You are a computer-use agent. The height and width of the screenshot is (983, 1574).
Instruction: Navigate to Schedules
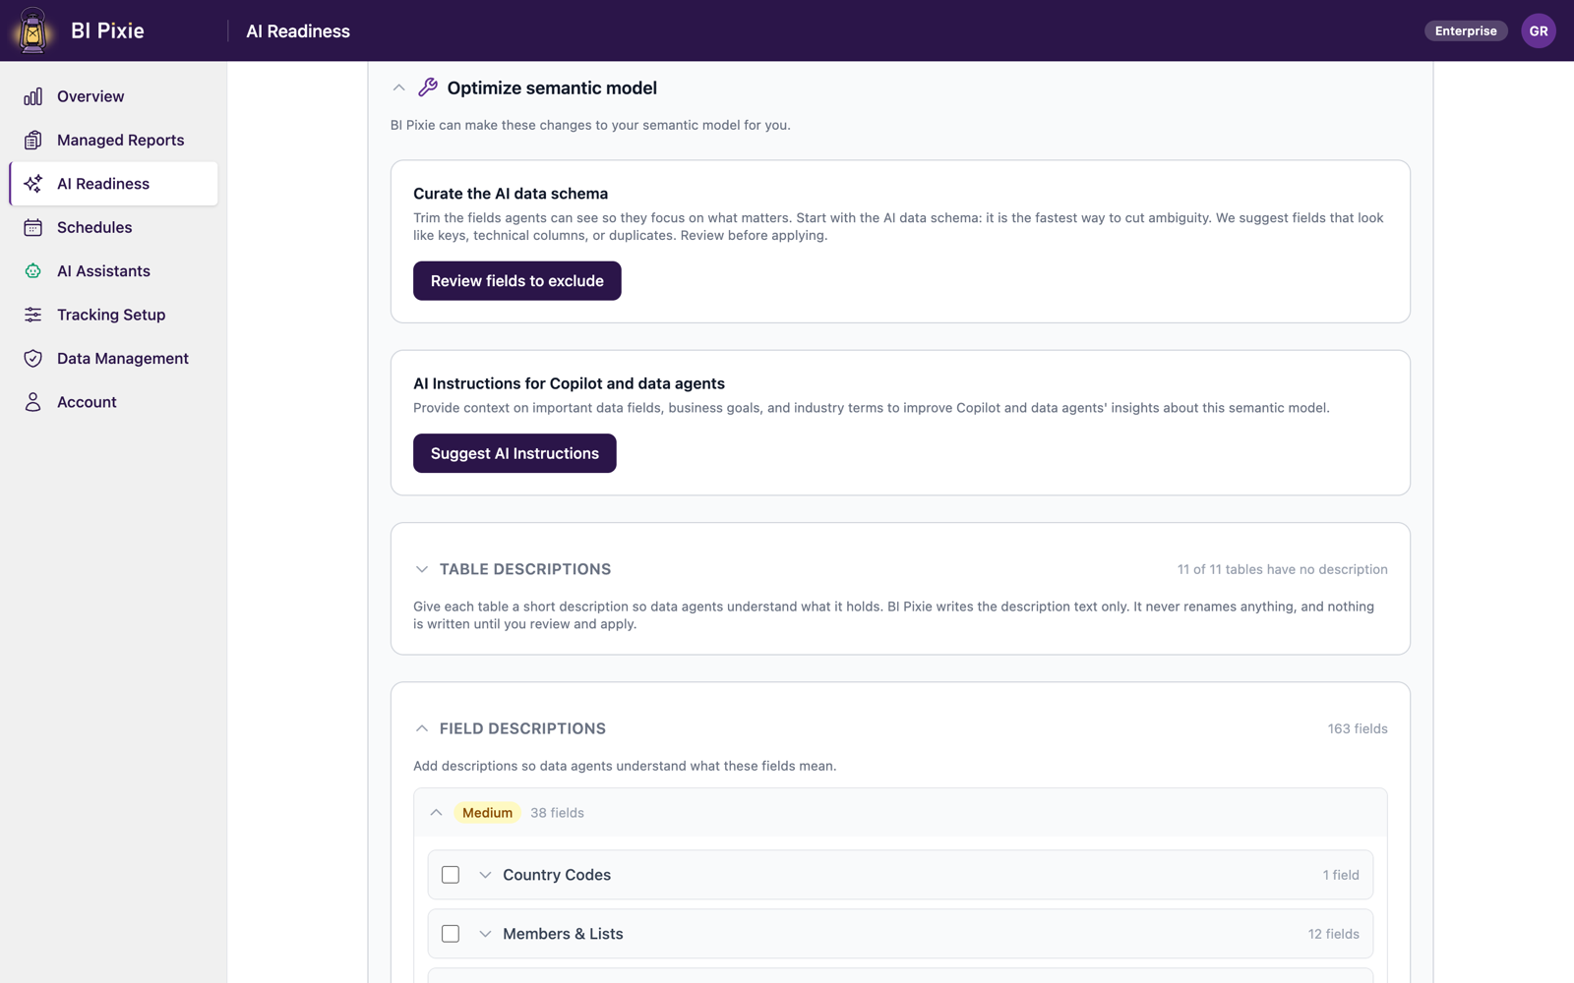pyautogui.click(x=113, y=227)
